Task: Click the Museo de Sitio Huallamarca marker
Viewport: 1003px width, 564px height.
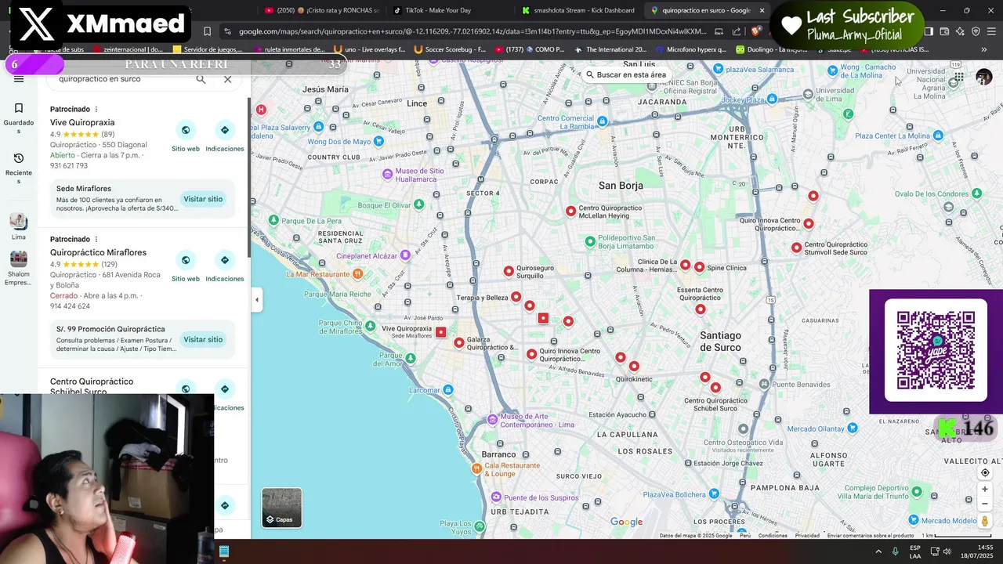Action: (387, 174)
